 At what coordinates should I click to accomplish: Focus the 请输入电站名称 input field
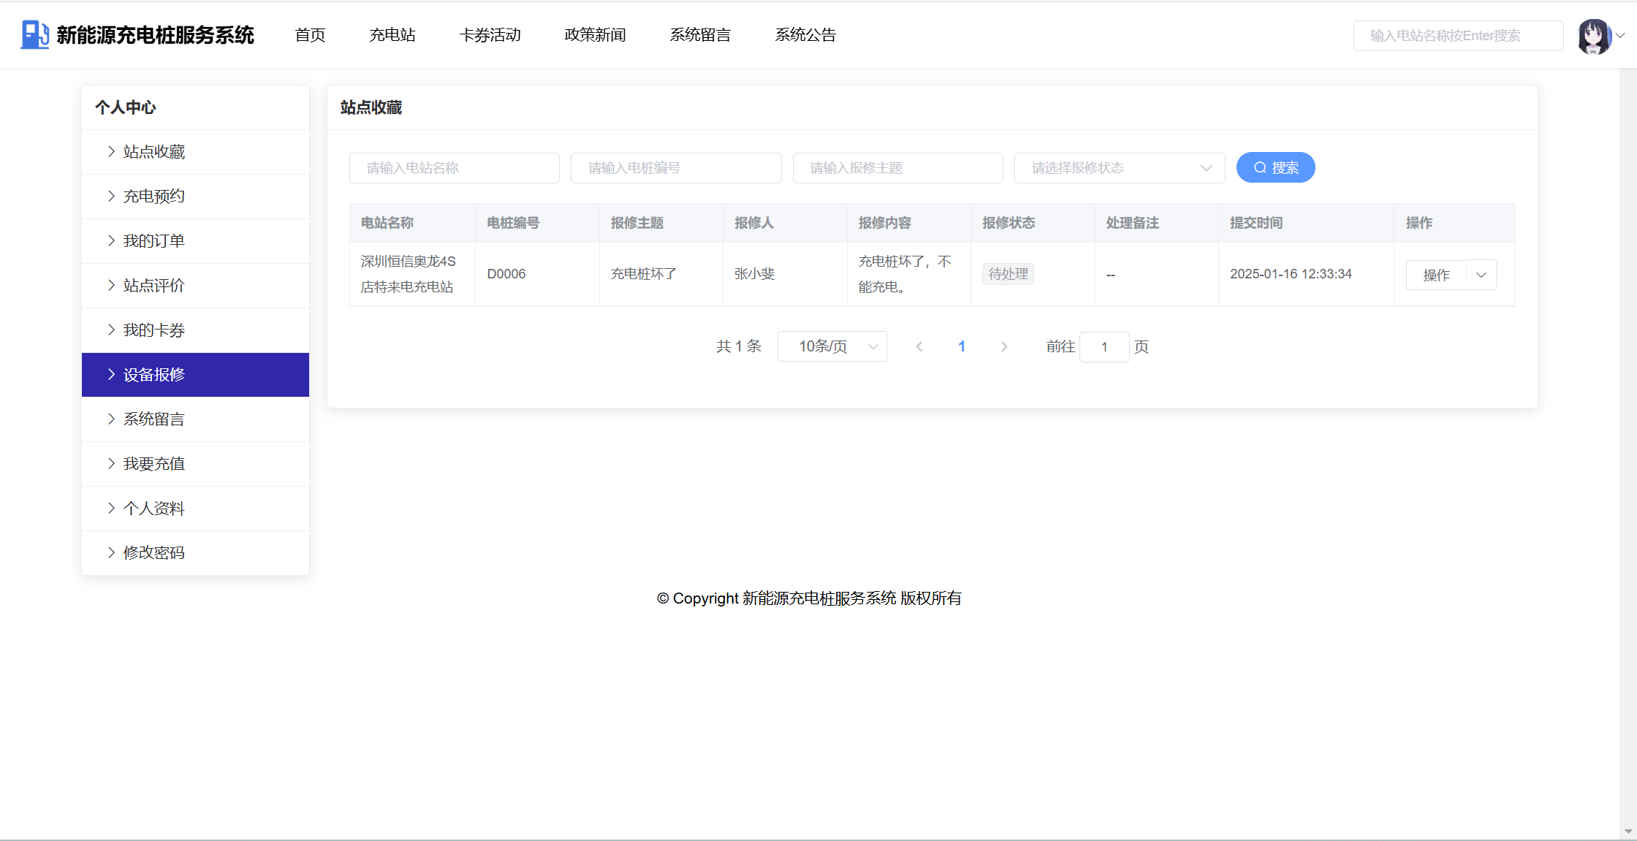pyautogui.click(x=454, y=168)
